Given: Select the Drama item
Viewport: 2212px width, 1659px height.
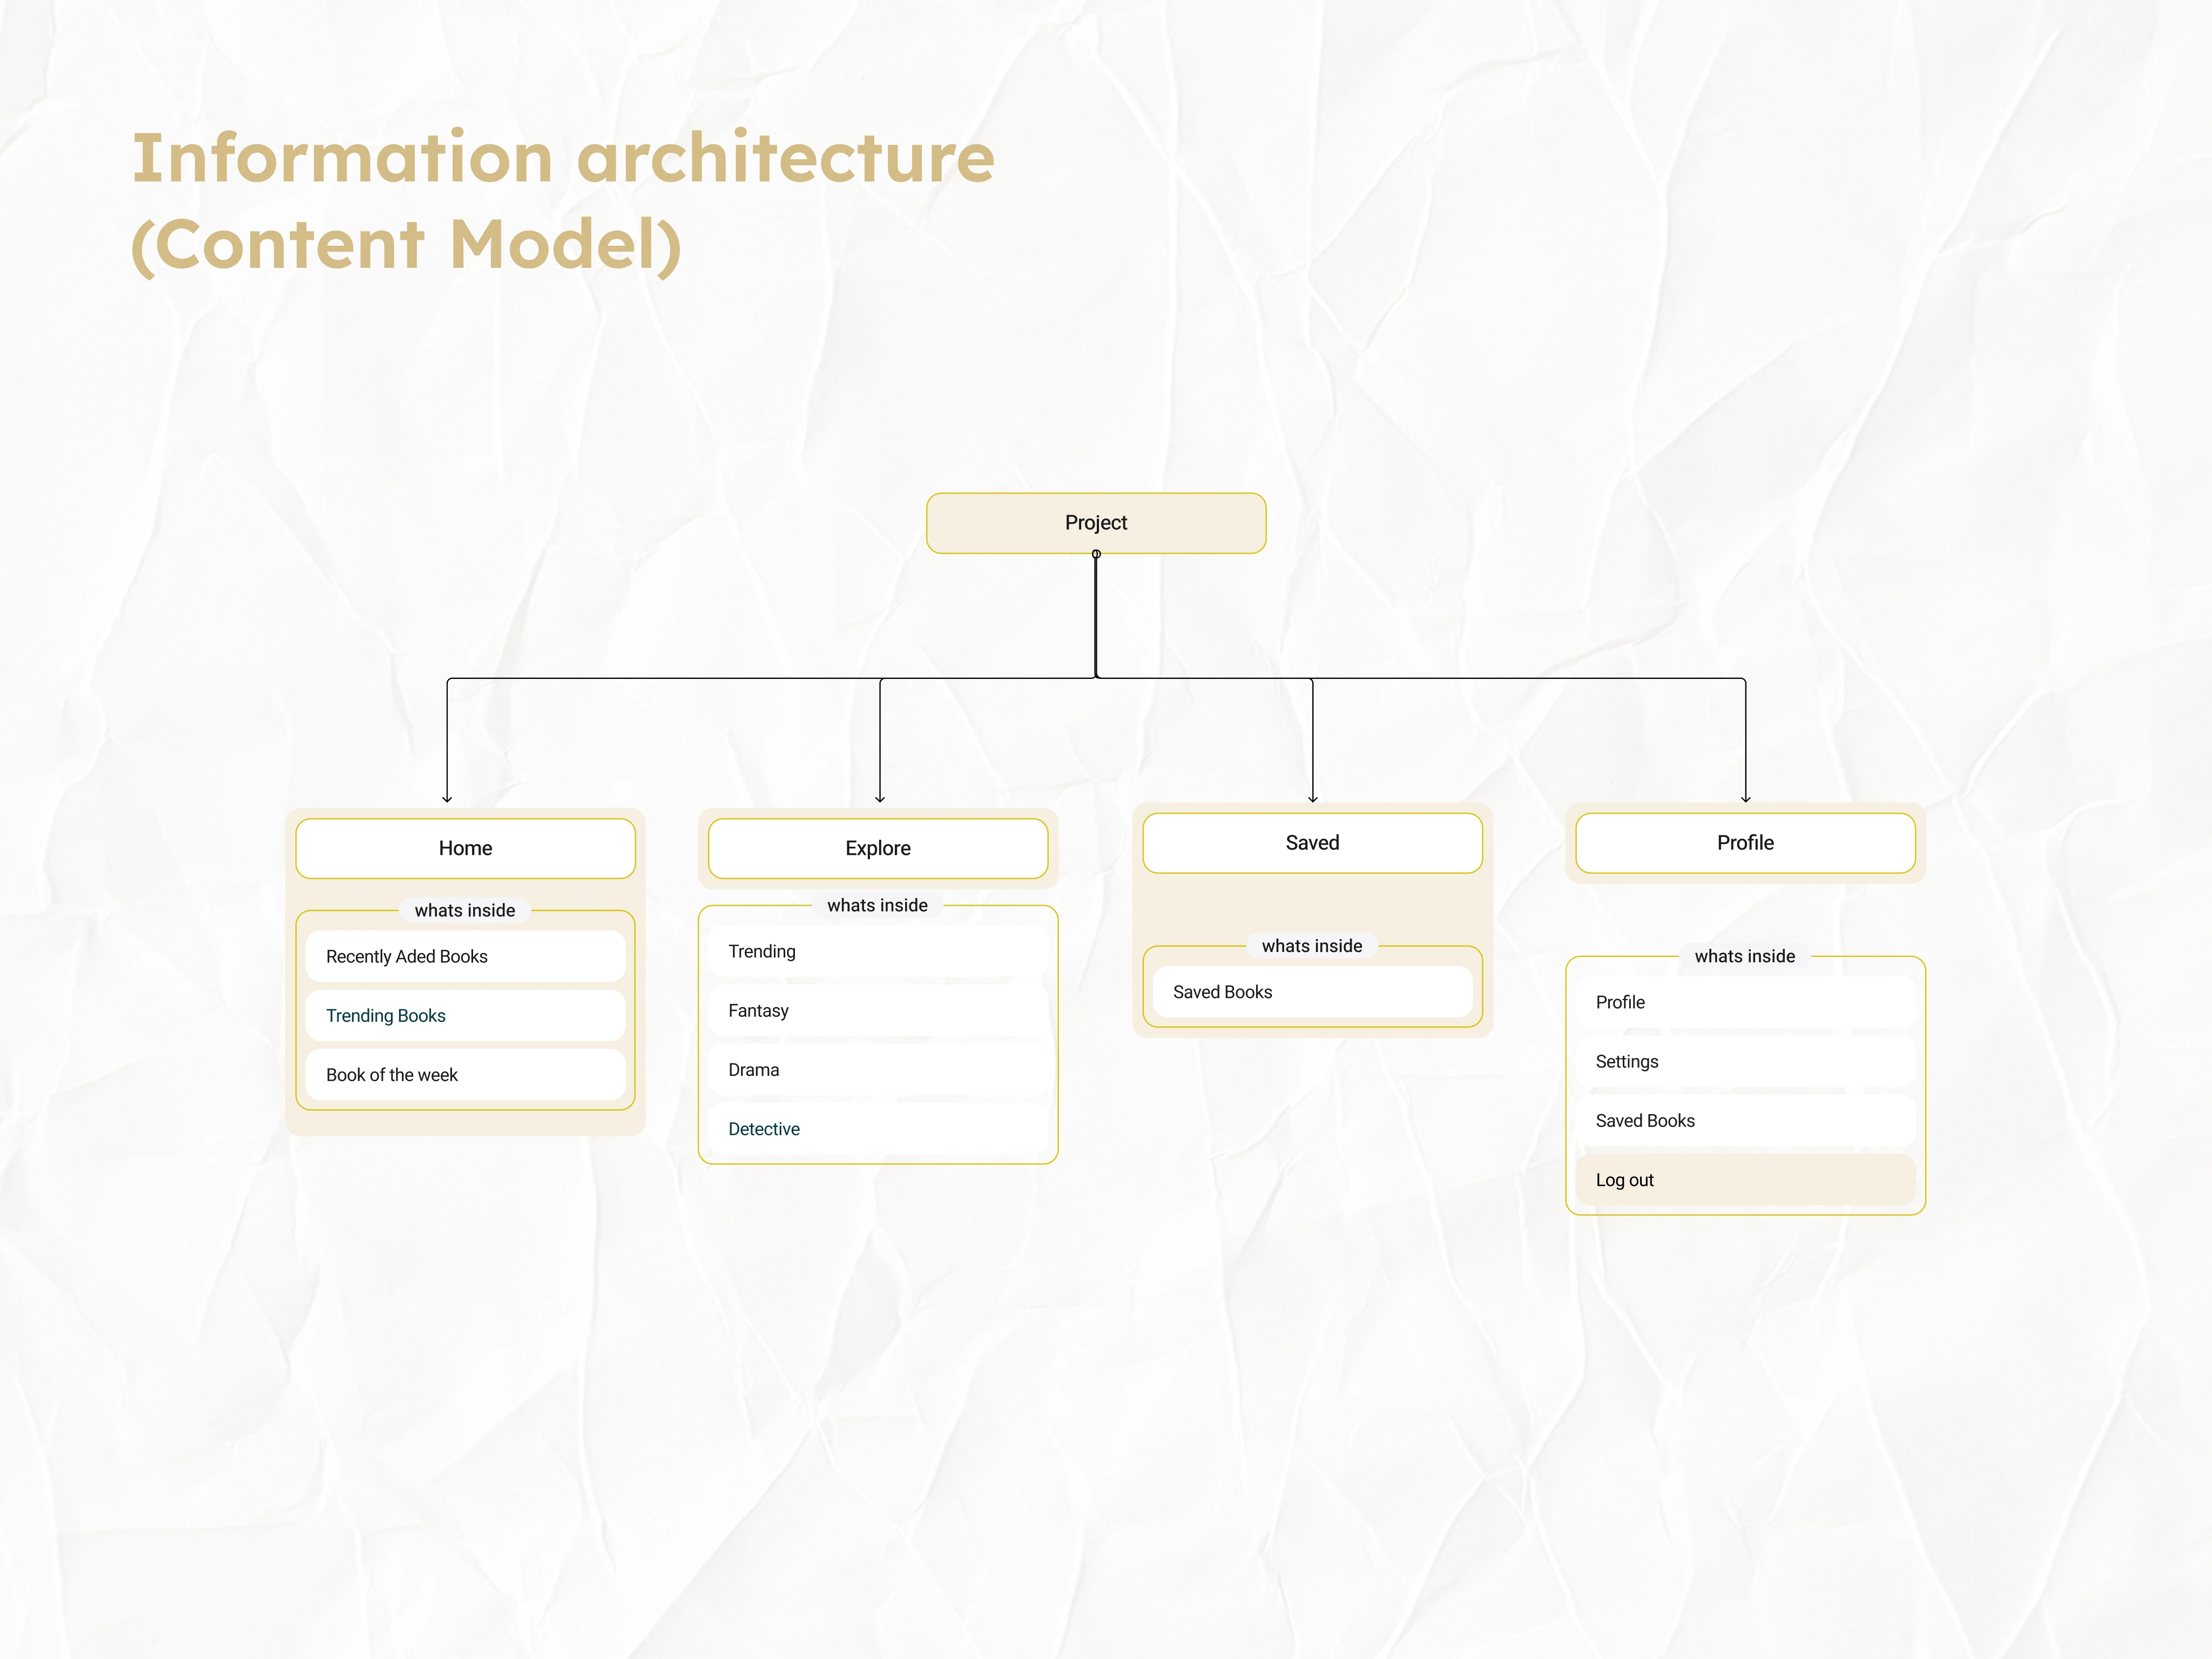Looking at the screenshot, I should pos(878,1070).
